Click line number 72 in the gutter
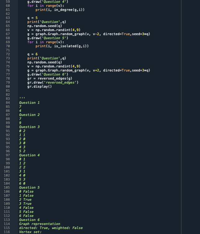The width and height of the screenshot is (200, 234). (8, 54)
